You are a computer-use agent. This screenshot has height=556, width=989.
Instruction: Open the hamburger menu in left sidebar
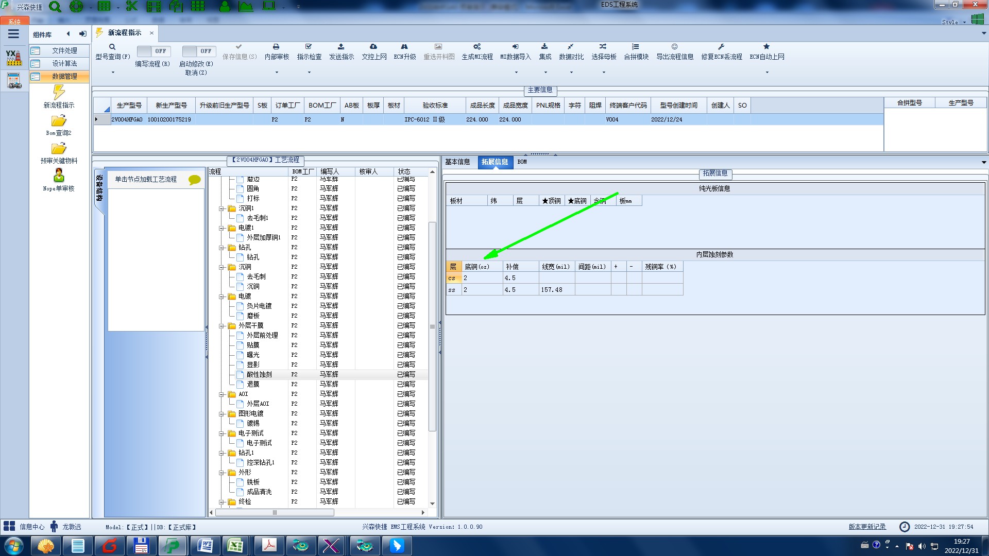[14, 34]
